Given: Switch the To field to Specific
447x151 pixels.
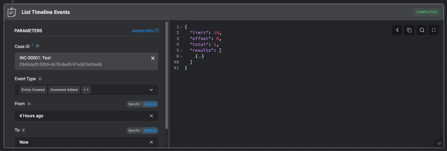Looking at the screenshot, I should [134, 130].
